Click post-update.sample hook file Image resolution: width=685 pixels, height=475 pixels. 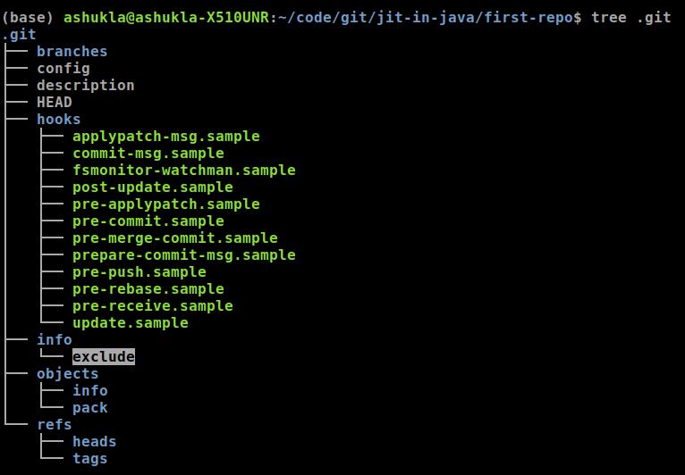tap(152, 187)
